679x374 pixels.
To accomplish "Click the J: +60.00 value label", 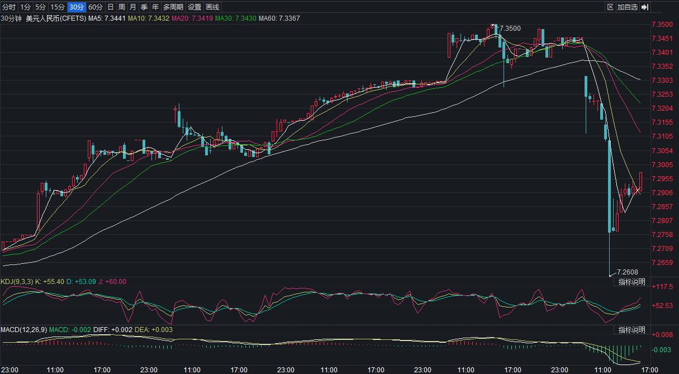I will 112,282.
